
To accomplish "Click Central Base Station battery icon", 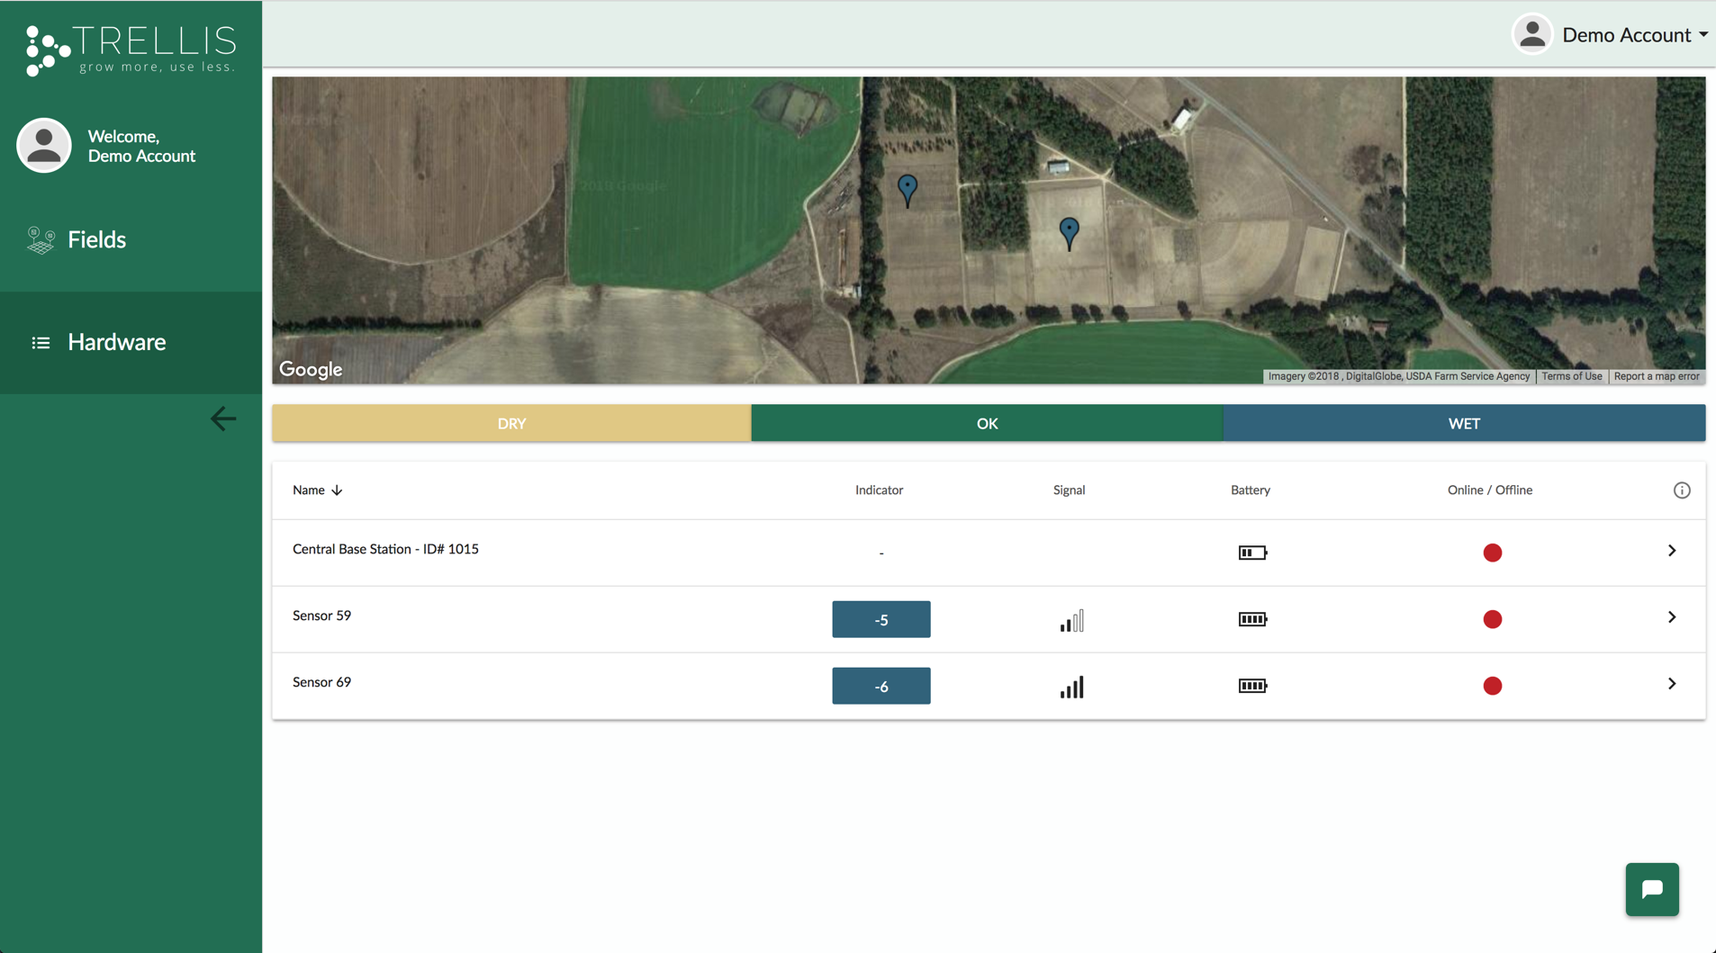I will (1252, 553).
